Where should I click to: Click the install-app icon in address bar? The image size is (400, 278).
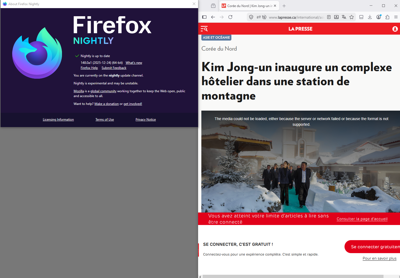[336, 17]
